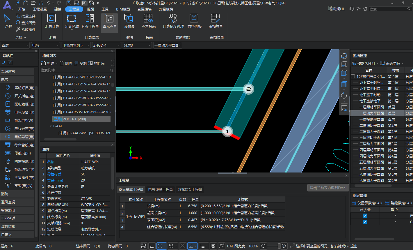Open 开关插座(电) in navigation bar
The width and height of the screenshot is (413, 250).
20,96
